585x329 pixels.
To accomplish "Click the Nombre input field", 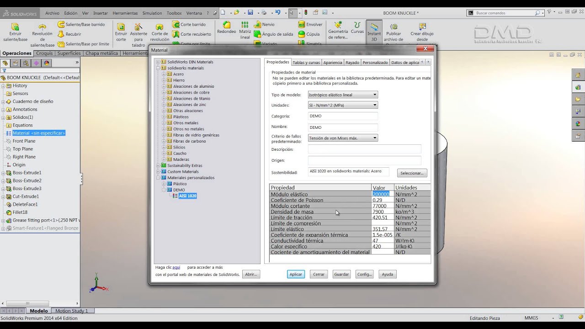I will (x=343, y=127).
